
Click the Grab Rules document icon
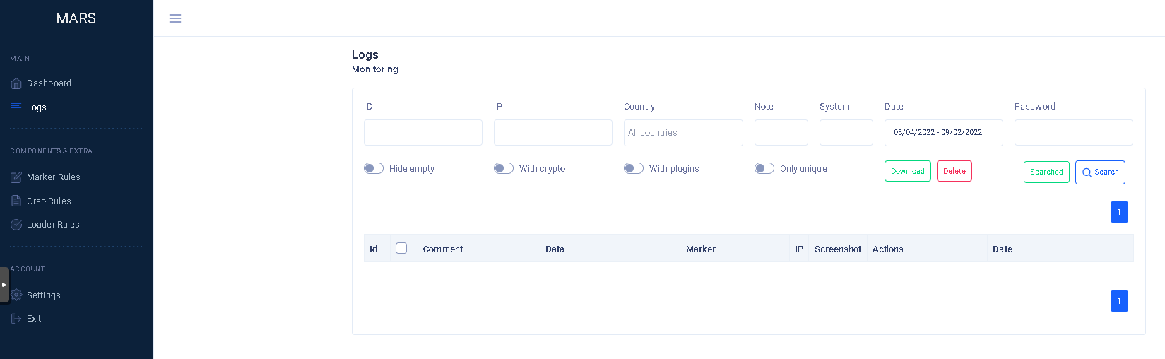point(16,201)
